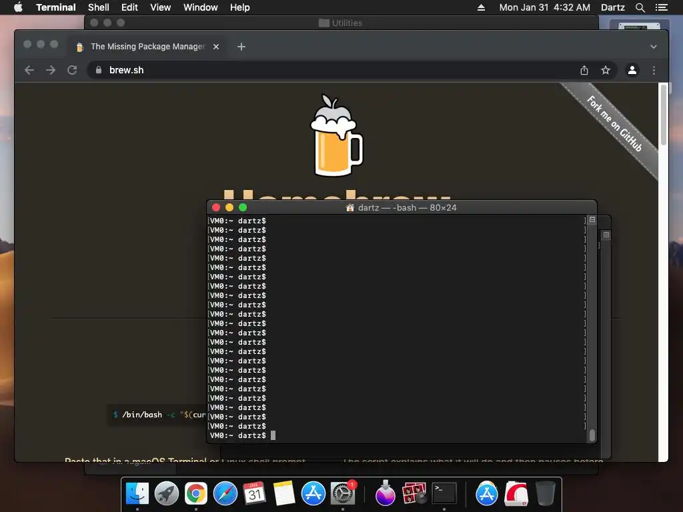683x512 pixels.
Task: Go forward in Chrome
Action: tap(51, 70)
